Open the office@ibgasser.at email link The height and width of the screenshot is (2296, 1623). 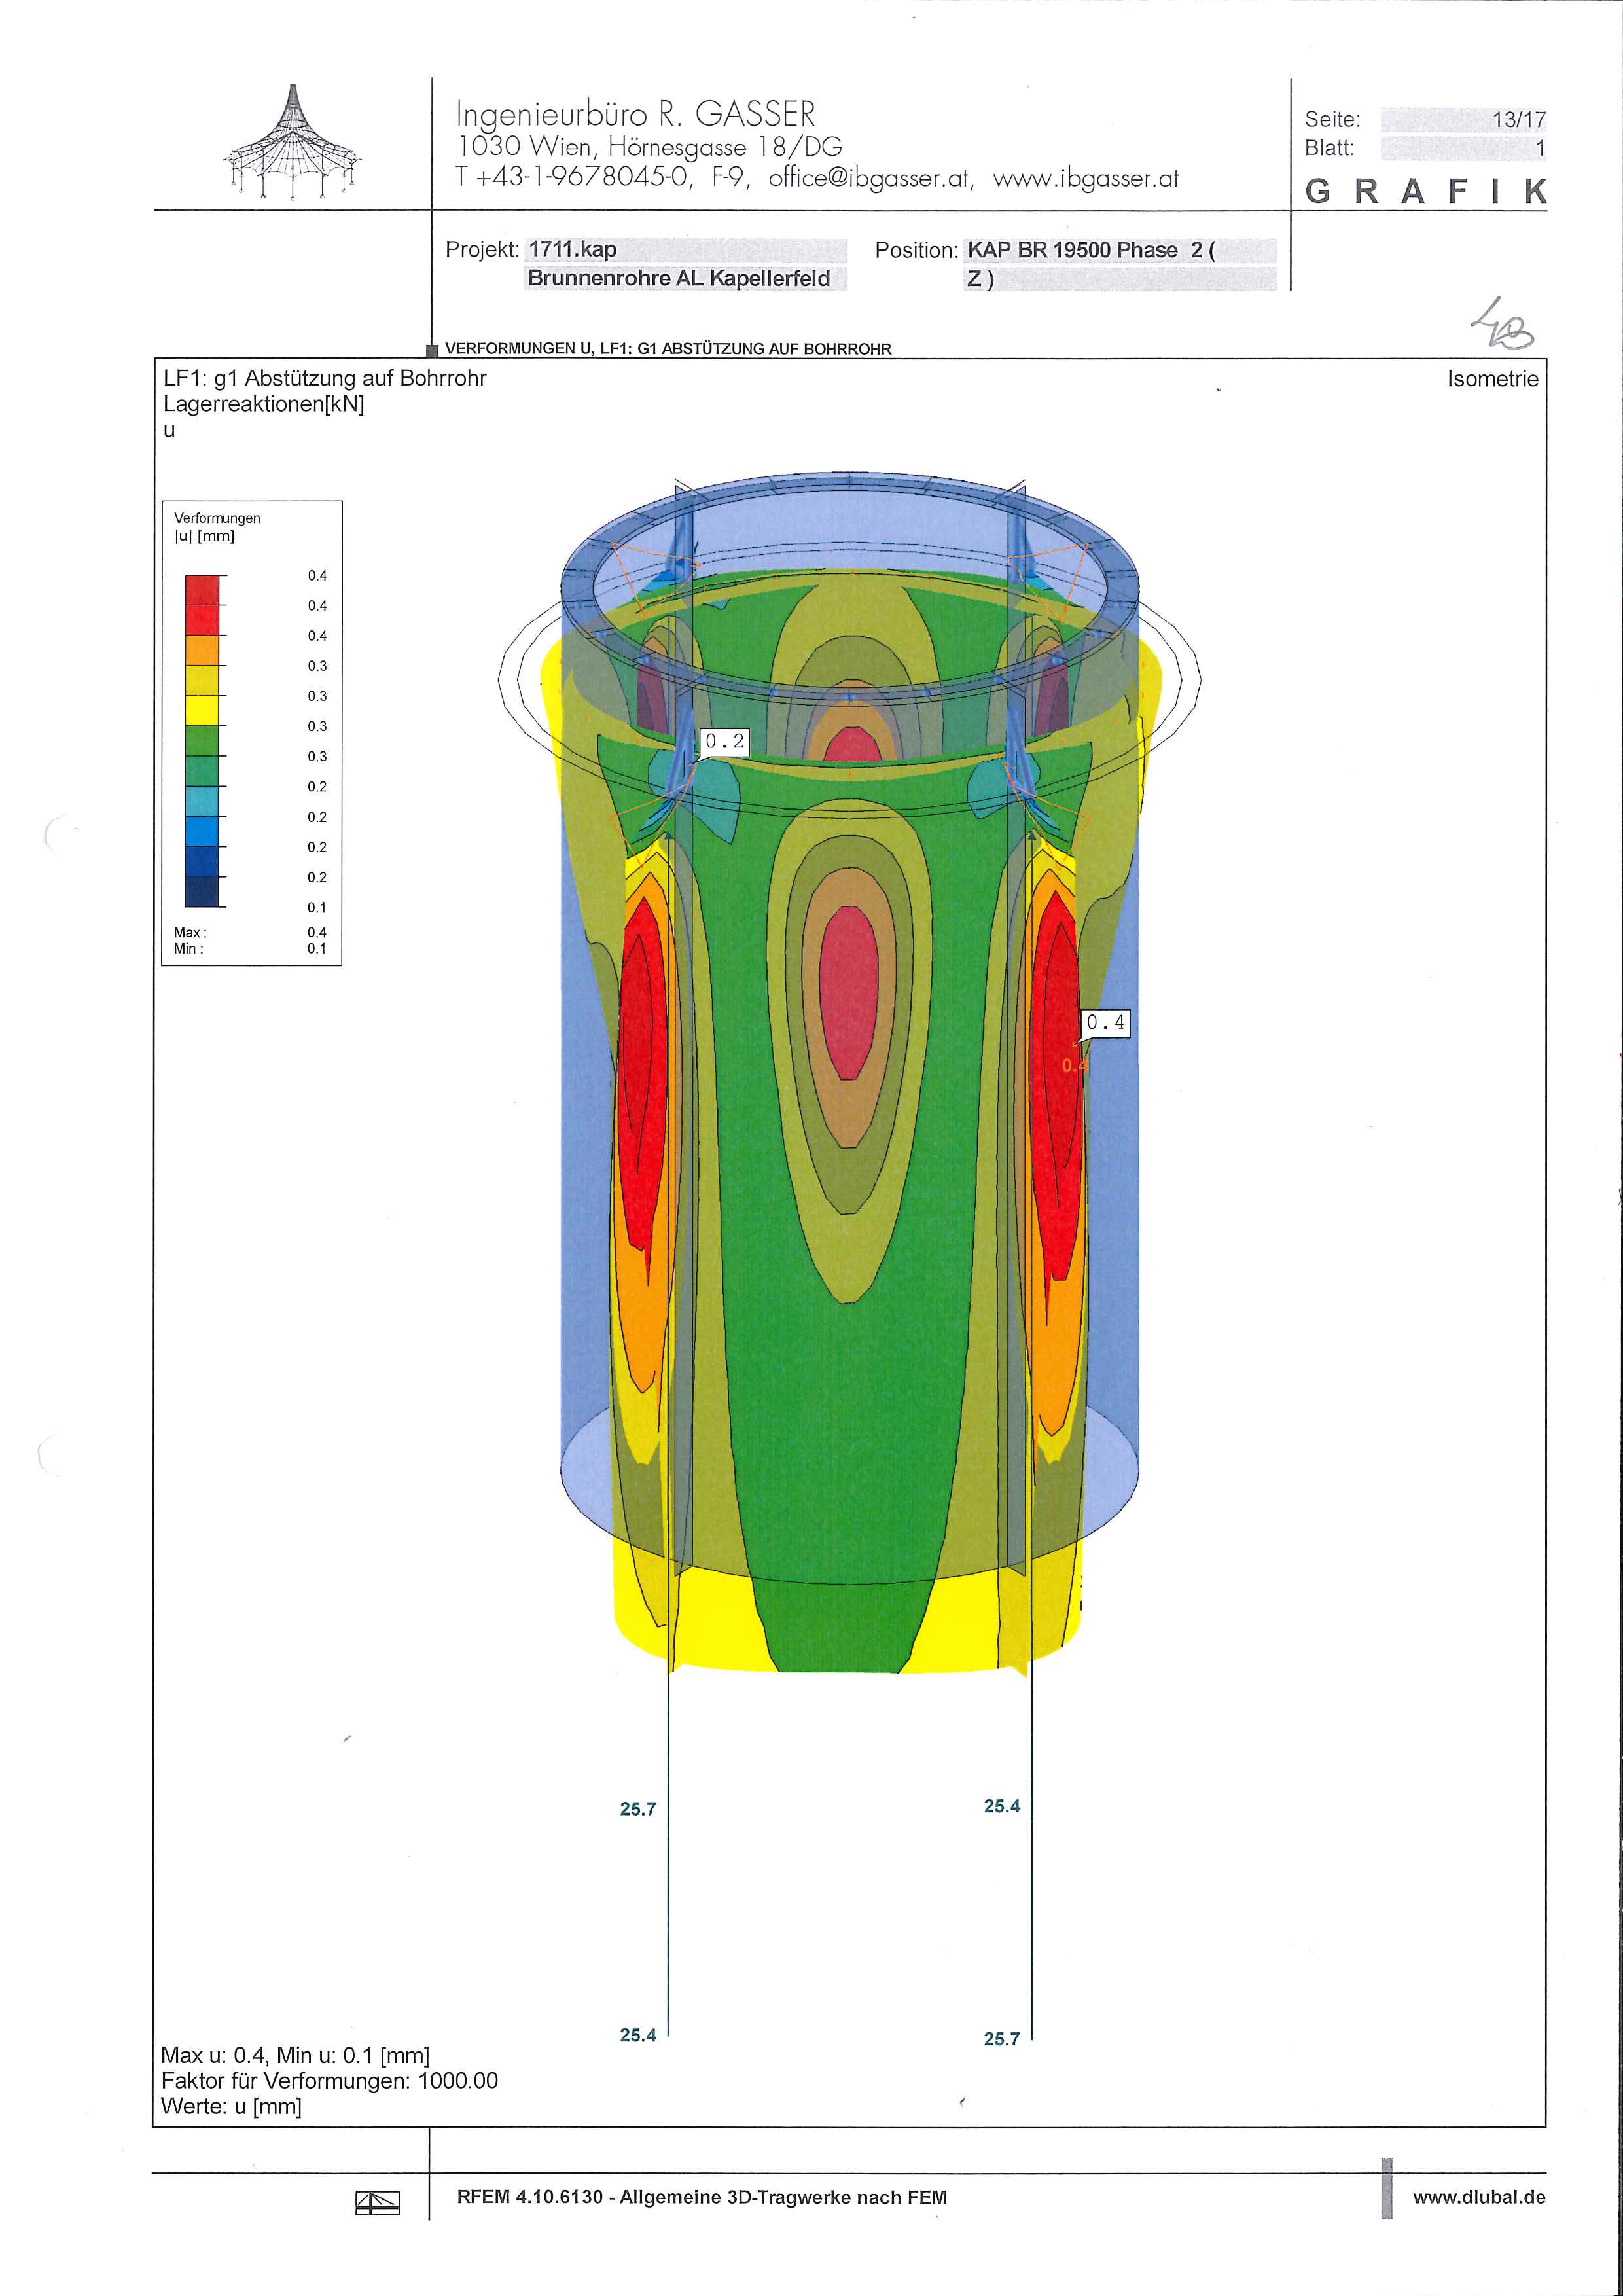tap(869, 179)
